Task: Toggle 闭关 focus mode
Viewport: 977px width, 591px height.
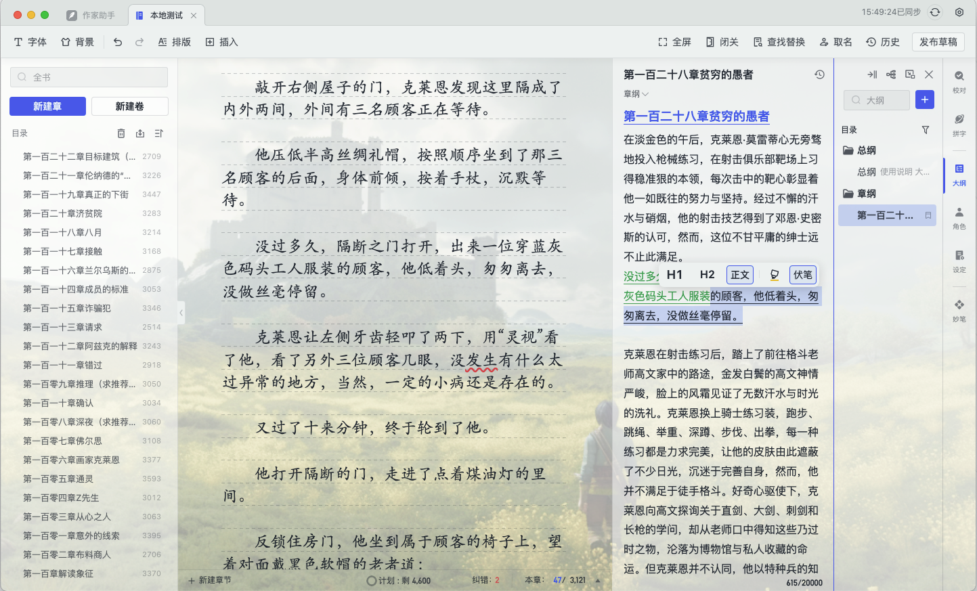Action: pos(722,42)
